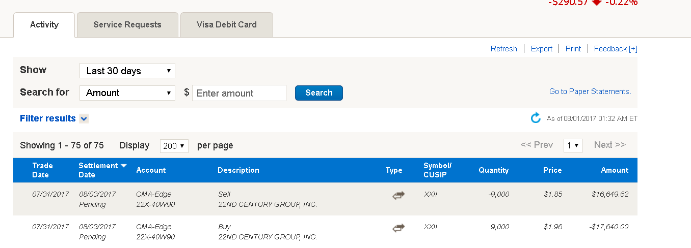The width and height of the screenshot is (691, 248).
Task: Click the Export link
Action: (541, 49)
